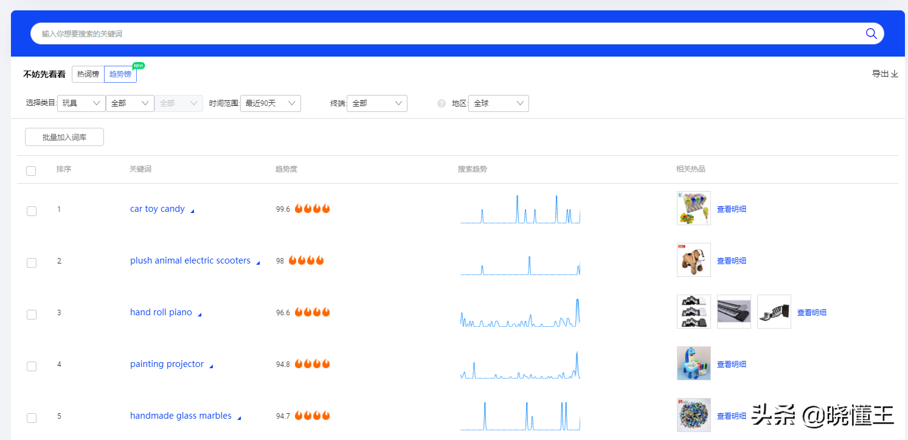This screenshot has height=440, width=908.
Task: Open the 玩具 category dropdown
Action: click(x=81, y=103)
